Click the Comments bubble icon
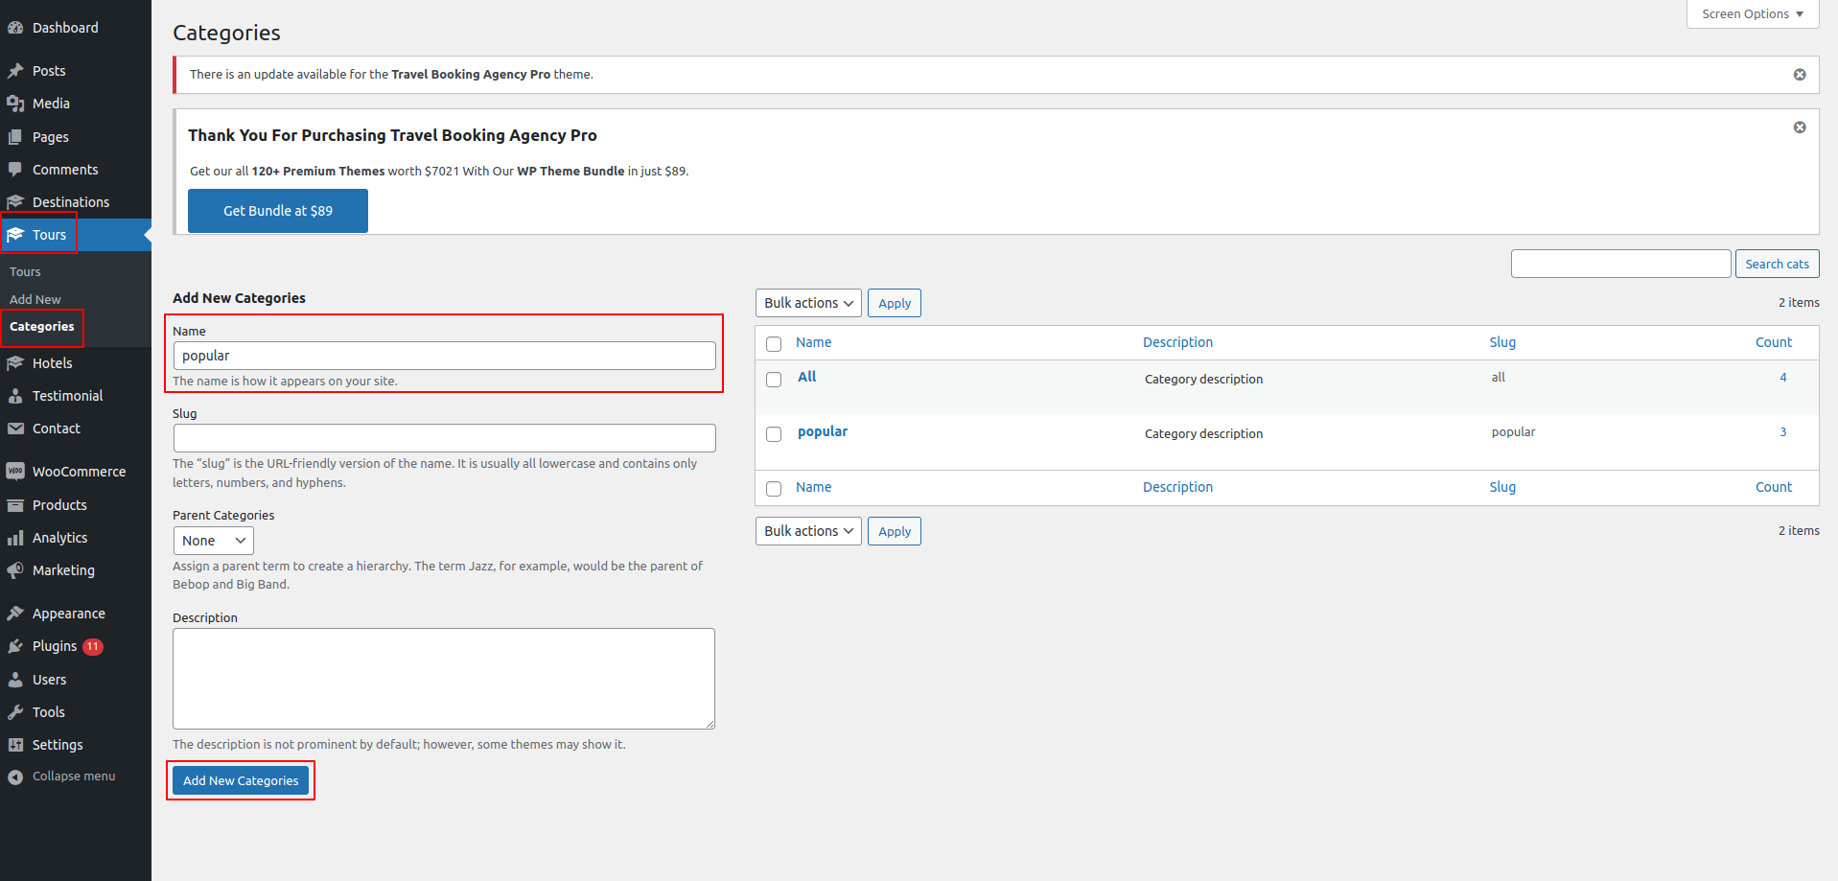 [x=15, y=170]
